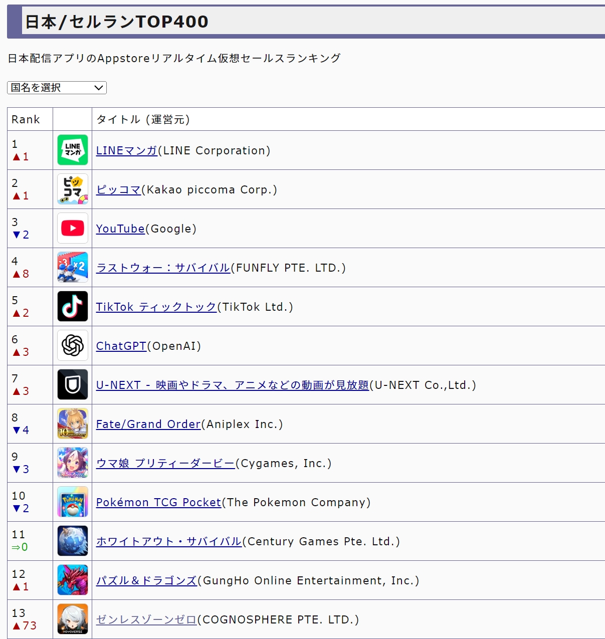Click the (Century Games Pte. Ltd.) publisher text

[321, 541]
